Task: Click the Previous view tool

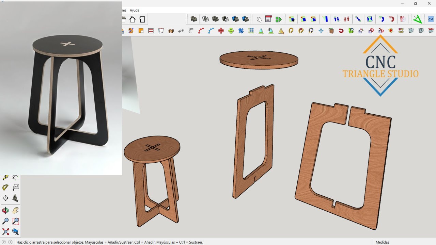Action: click(x=16, y=232)
